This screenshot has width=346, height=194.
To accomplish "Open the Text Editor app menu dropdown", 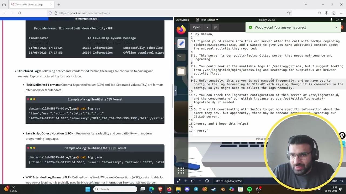I will [x=207, y=20].
